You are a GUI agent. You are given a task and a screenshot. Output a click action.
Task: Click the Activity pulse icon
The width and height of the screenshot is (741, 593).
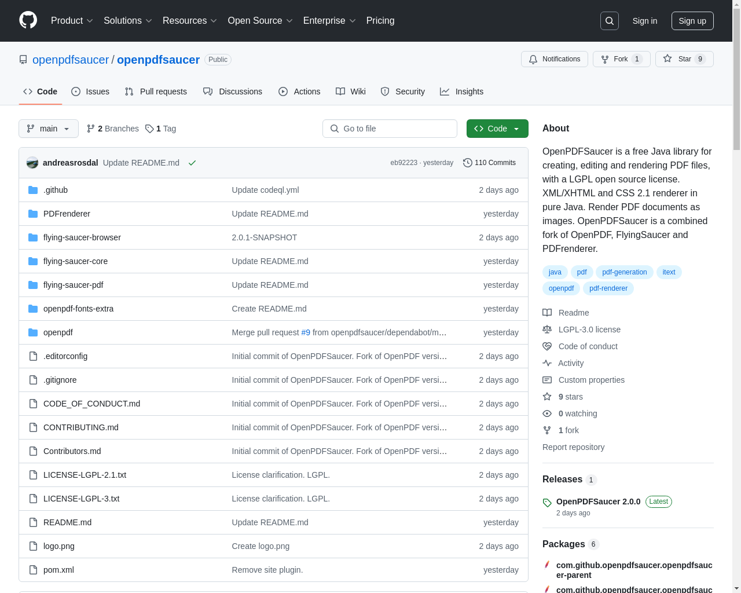[x=547, y=363]
